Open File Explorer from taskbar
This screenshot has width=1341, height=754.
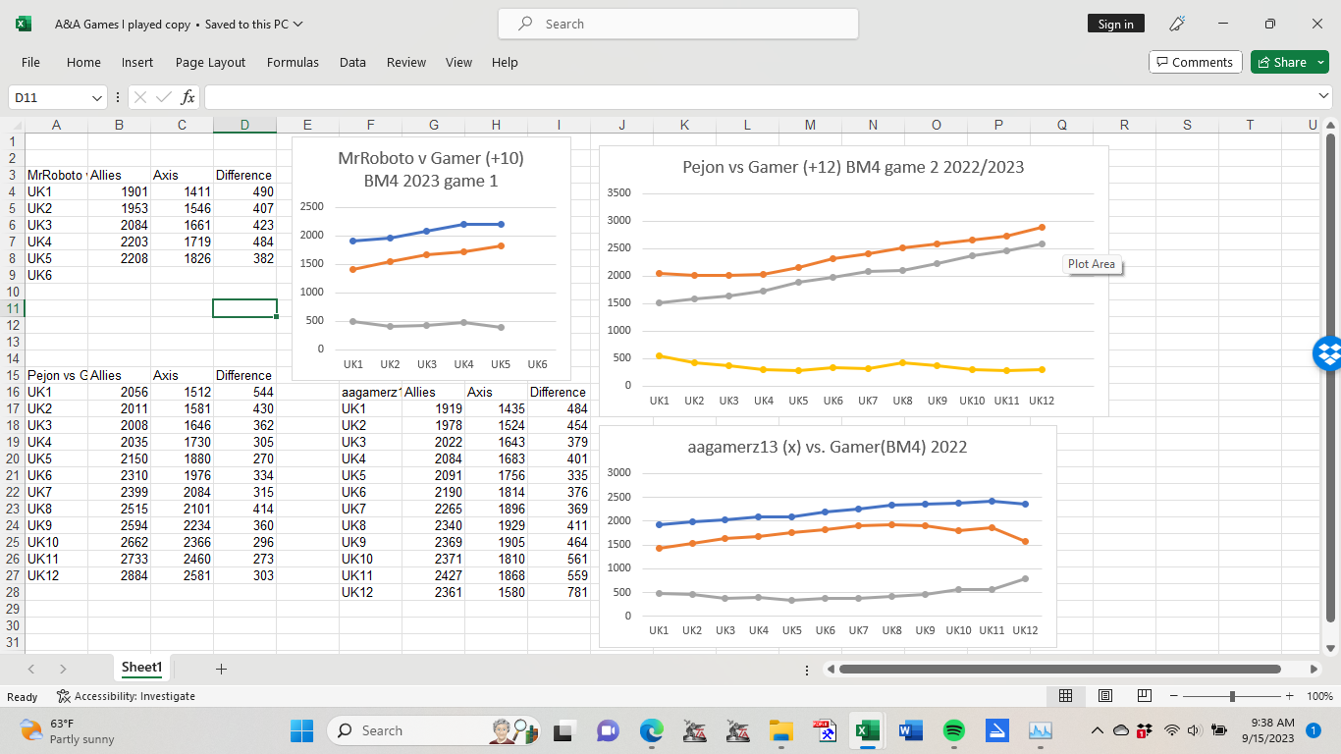(x=780, y=730)
